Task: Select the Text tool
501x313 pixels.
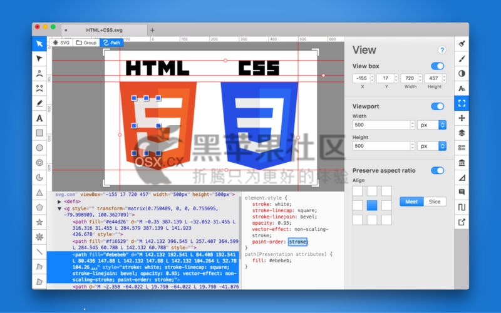Action: (39, 118)
